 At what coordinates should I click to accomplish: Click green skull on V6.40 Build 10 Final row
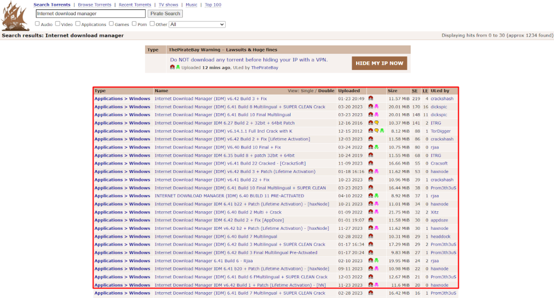(x=377, y=147)
